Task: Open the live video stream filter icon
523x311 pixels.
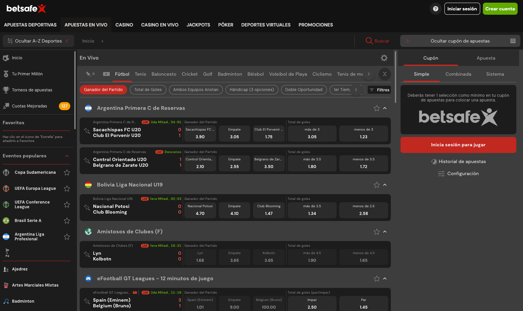Action: tap(106, 74)
